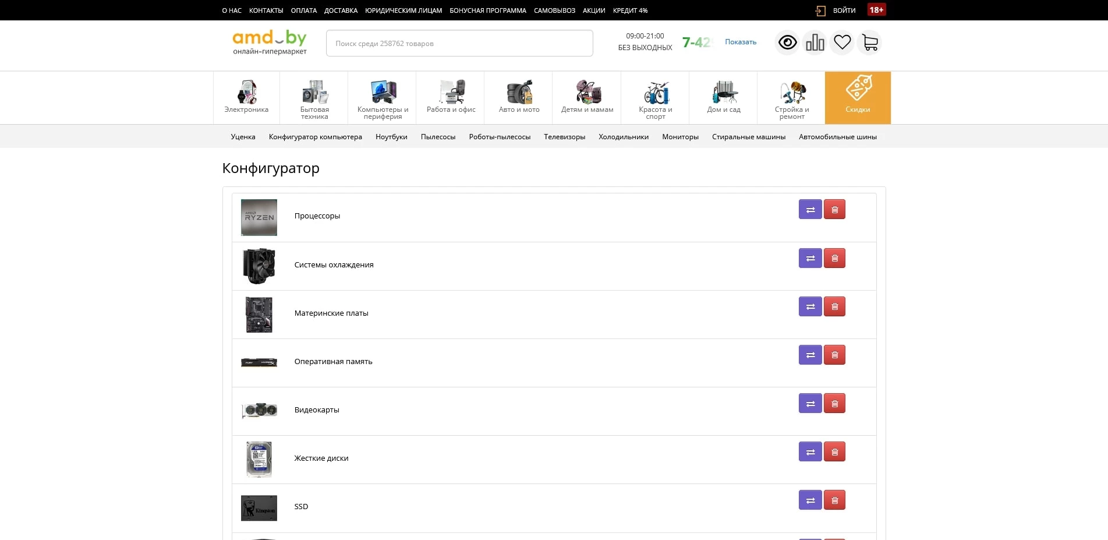This screenshot has height=540, width=1108.
Task: Delete the Оперативная память component
Action: [834, 355]
